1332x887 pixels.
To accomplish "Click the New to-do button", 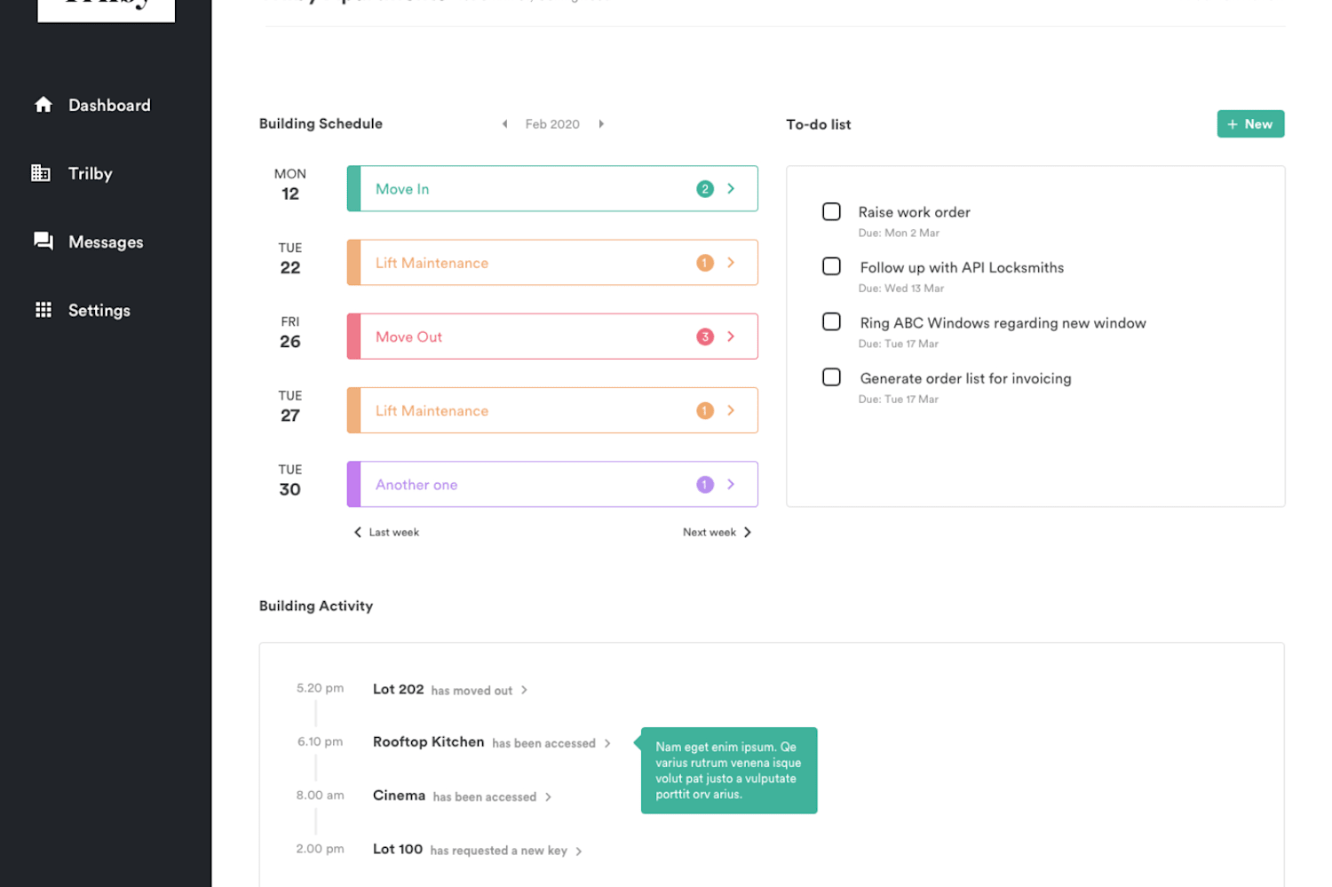I will point(1250,124).
